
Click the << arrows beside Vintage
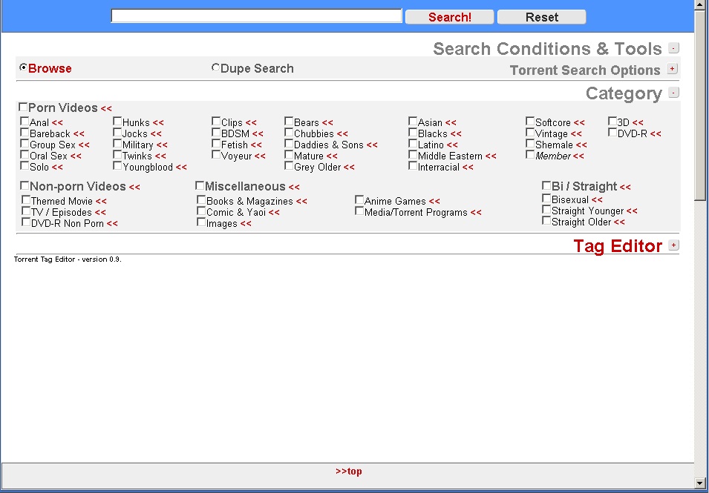576,134
